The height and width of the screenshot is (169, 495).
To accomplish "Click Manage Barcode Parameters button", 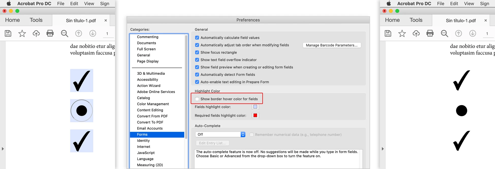I will tap(332, 45).
